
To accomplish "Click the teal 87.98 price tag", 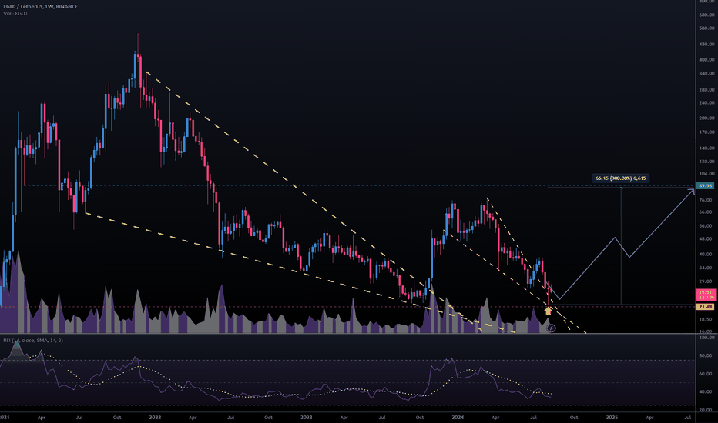I will 705,185.
